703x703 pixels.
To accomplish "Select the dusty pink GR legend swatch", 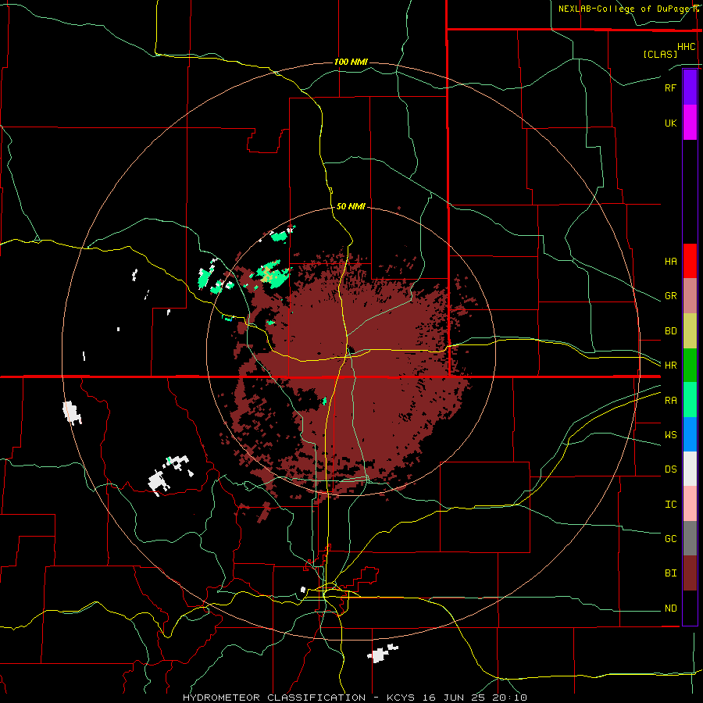I will (690, 295).
